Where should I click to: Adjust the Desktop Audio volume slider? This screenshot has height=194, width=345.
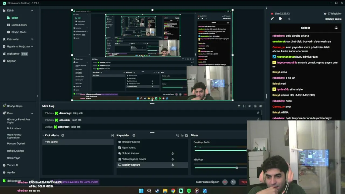tap(220, 150)
